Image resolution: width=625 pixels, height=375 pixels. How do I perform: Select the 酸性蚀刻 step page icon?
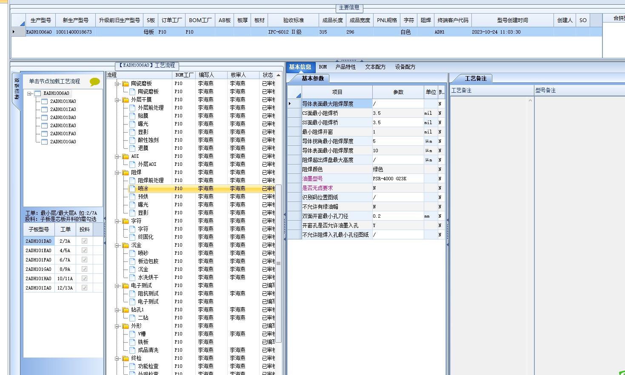tap(132, 140)
